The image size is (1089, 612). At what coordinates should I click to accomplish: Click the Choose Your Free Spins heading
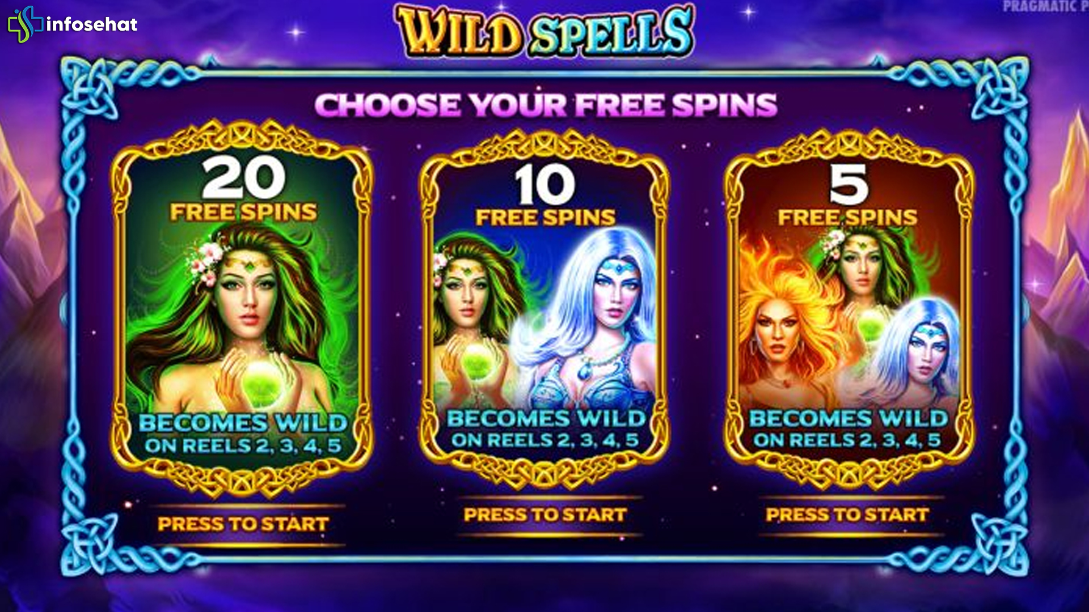(546, 105)
